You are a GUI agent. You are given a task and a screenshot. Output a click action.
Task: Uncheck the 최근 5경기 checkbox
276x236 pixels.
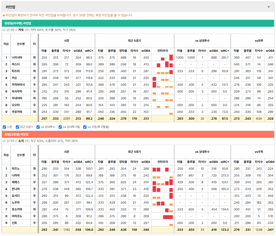(17, 127)
